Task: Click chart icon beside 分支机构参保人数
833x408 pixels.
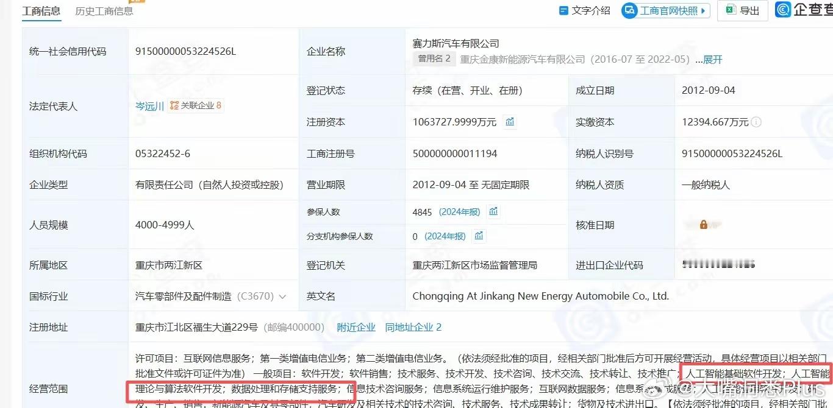Action: pos(479,236)
